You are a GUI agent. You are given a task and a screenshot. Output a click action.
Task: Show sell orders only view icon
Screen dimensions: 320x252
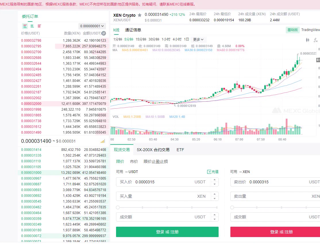coord(39,26)
